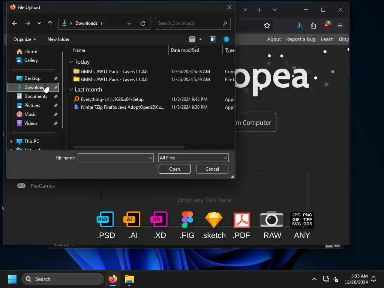The height and width of the screenshot is (288, 384).
Task: Go back in File Upload dialog
Action: click(x=15, y=23)
